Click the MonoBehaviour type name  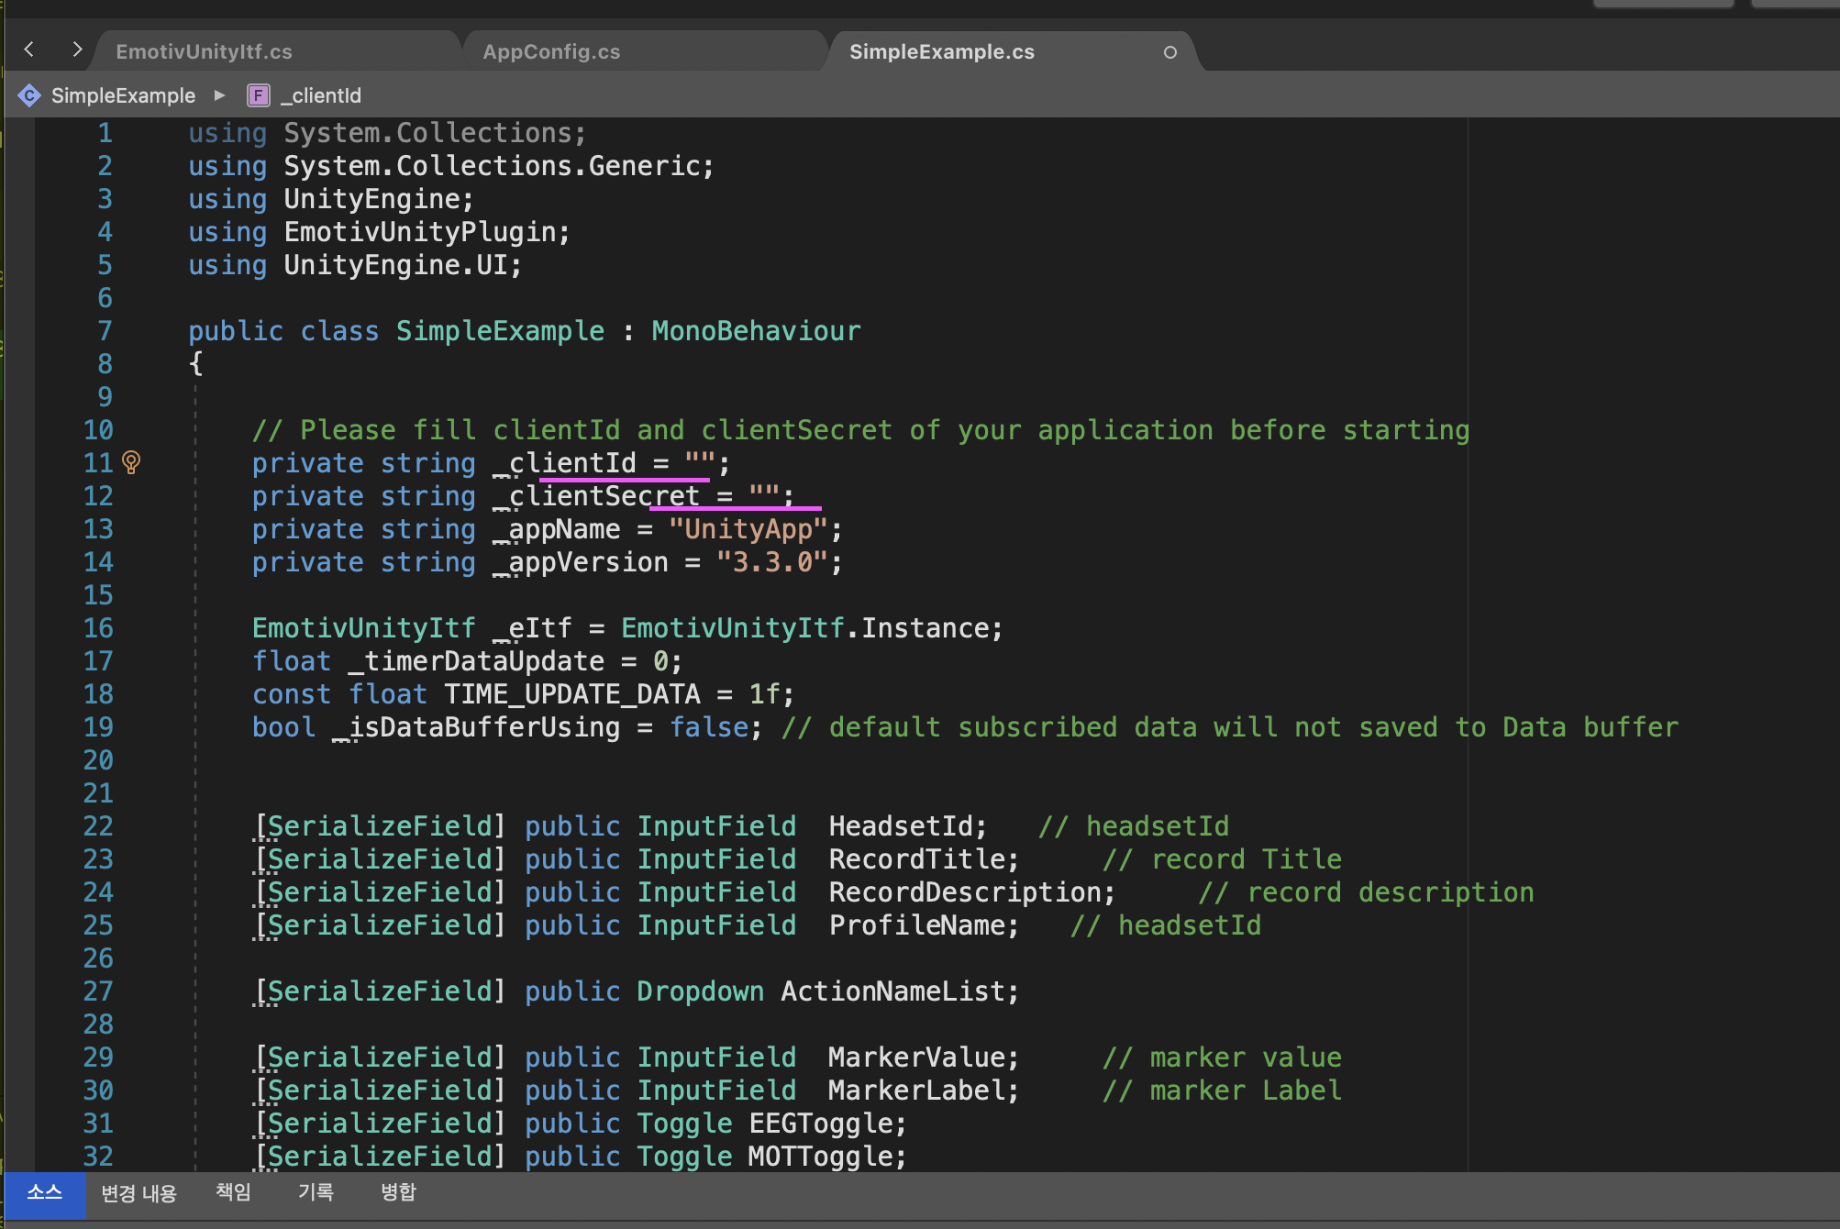[x=756, y=331]
